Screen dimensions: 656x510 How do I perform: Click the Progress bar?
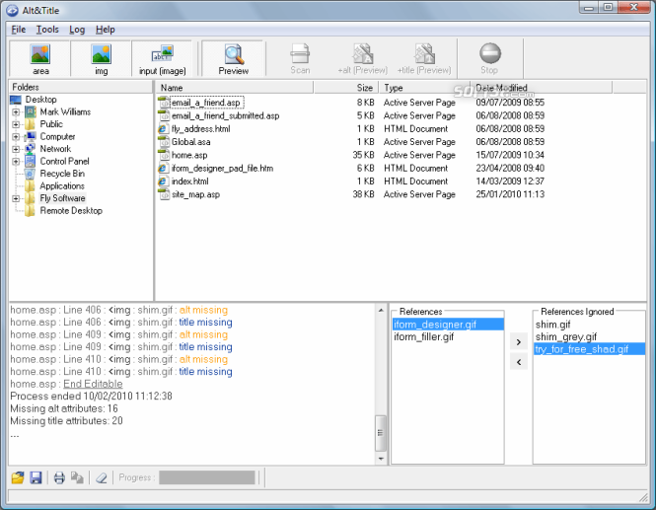[x=207, y=477]
